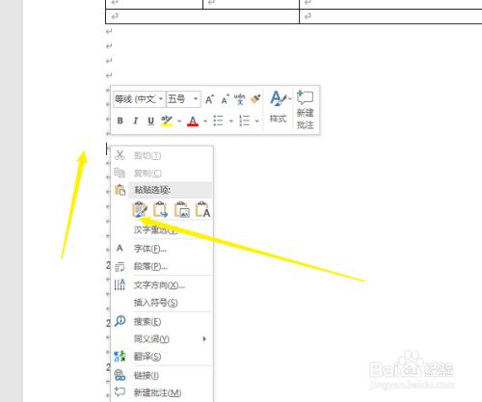Viewport: 482px width, 402px height.
Task: Click the phonetic guide (wén) icon
Action: tap(240, 99)
